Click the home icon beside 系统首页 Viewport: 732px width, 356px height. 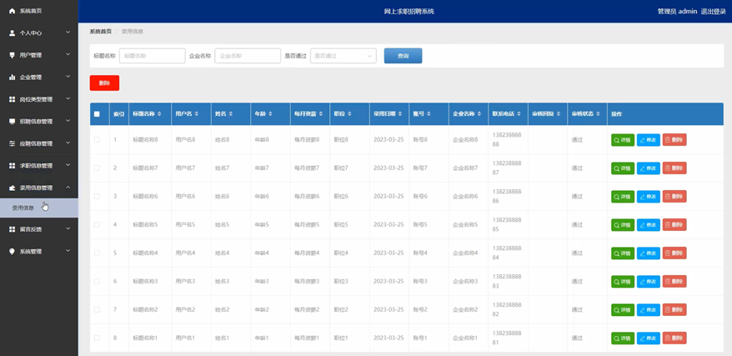13,11
